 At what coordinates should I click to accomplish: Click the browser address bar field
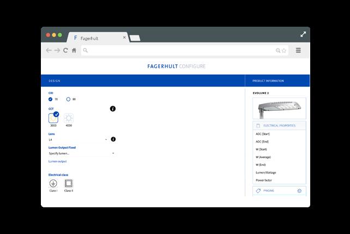[x=185, y=51]
